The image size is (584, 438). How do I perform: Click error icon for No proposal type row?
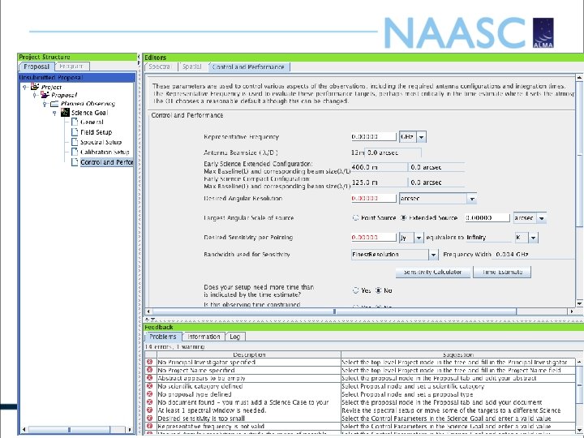point(150,394)
